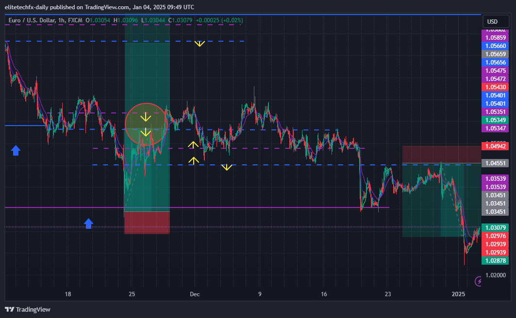Click the low value 1.03044
Screen dimensions: 516x318
click(155, 20)
